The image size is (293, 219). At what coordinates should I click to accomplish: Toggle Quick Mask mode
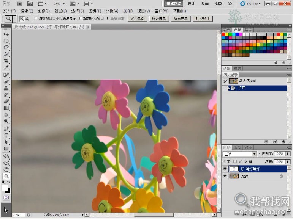[6, 197]
